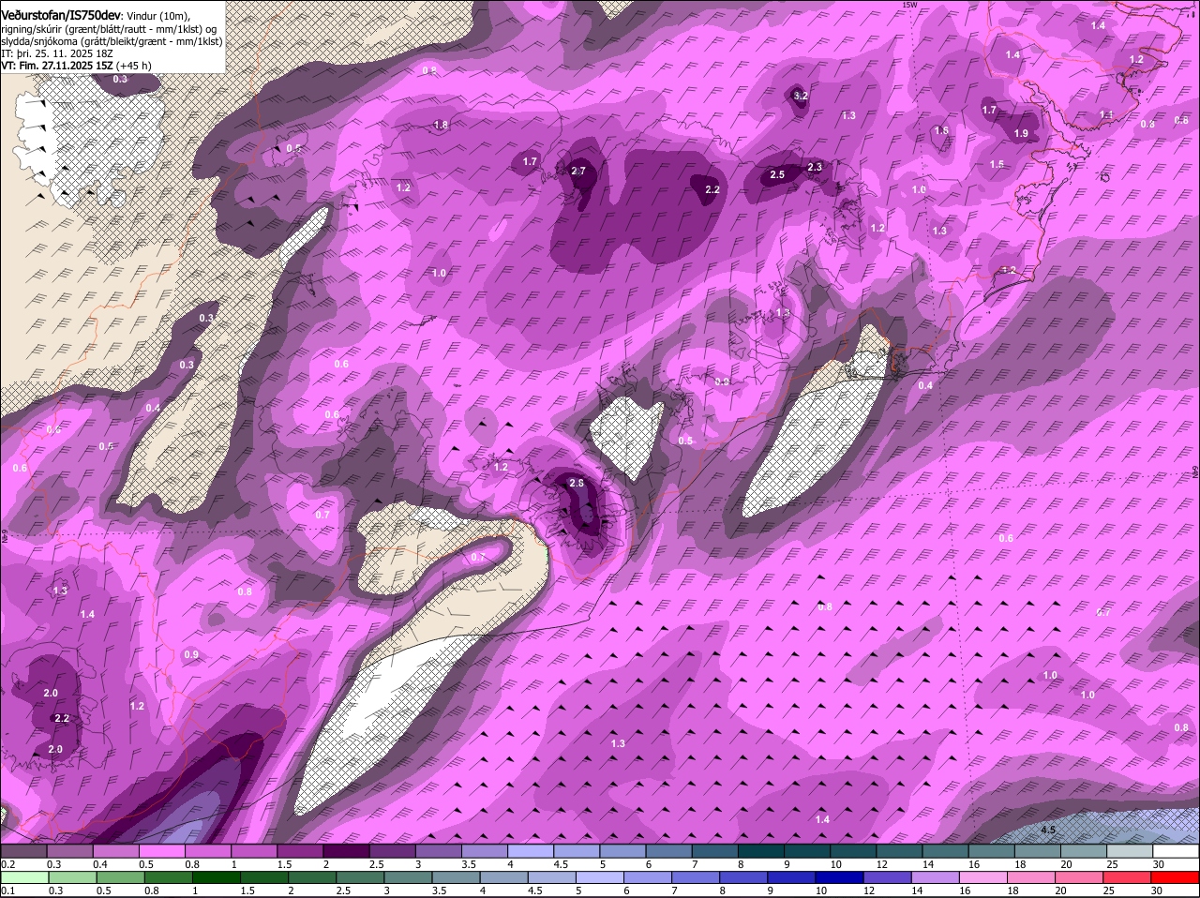1200x898 pixels.
Task: Click the lower legend swatch between 0.3 and 0.5
Action: [72, 877]
